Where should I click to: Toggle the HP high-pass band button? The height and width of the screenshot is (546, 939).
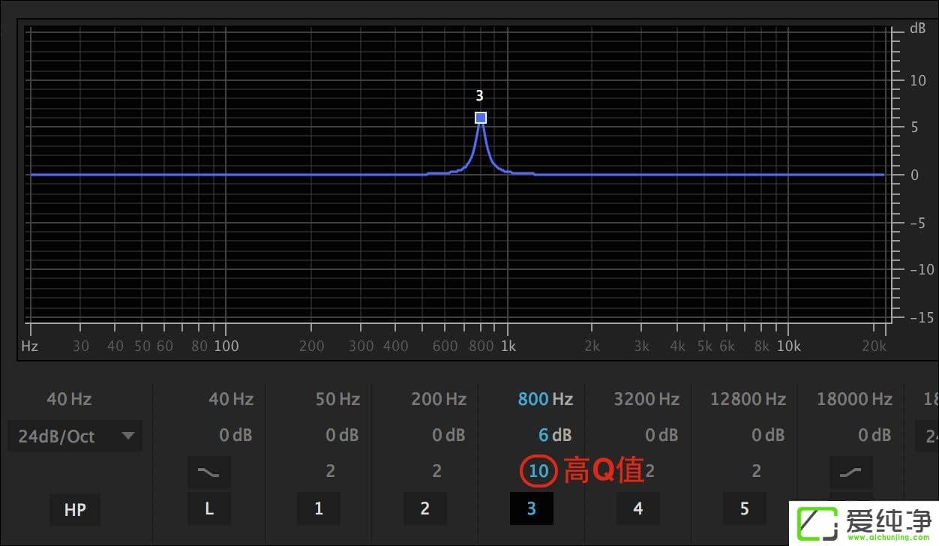pos(75,509)
